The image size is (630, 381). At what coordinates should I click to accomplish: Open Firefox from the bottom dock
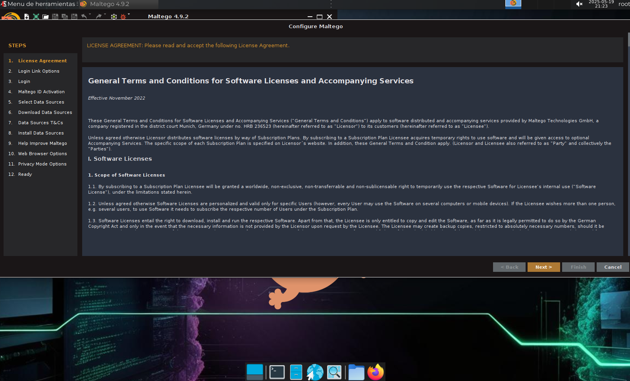coord(375,372)
